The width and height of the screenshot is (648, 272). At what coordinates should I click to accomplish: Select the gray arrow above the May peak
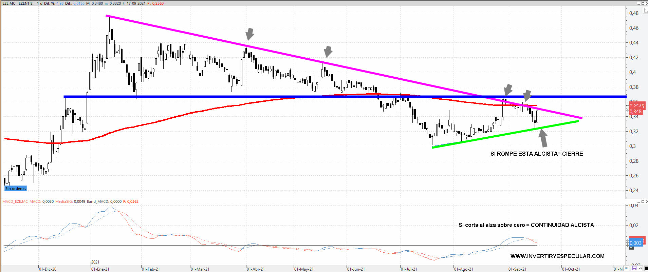tap(328, 52)
